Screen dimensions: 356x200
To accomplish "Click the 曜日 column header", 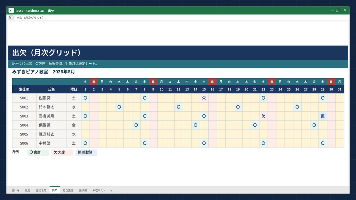I will click(x=74, y=89).
